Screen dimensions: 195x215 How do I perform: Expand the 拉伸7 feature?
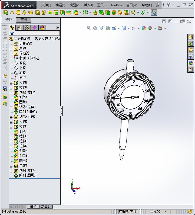coord(11,147)
